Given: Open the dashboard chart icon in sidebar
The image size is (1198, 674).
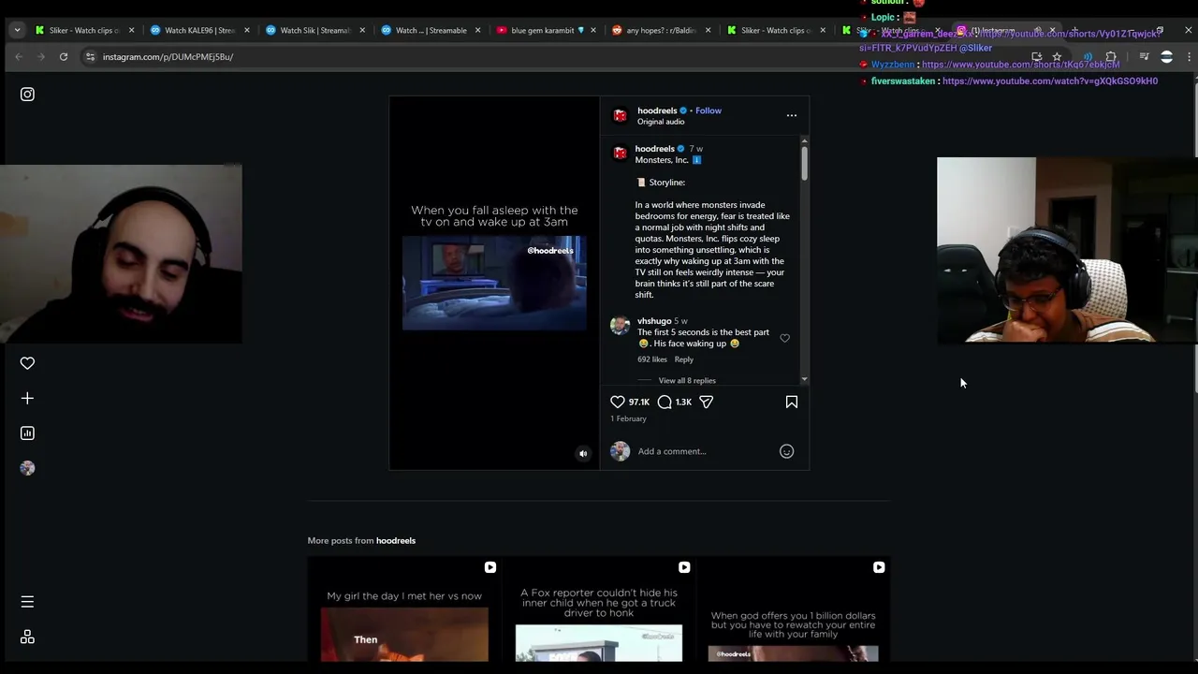Looking at the screenshot, I should 27,432.
